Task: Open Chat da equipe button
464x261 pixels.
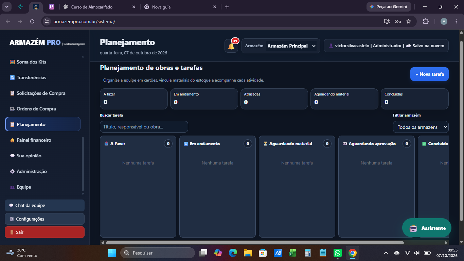Action: coord(44,205)
